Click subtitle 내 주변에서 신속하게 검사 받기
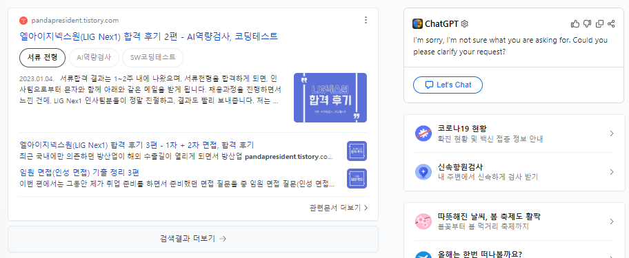Viewport: 629px width, 258px height. pos(488,177)
